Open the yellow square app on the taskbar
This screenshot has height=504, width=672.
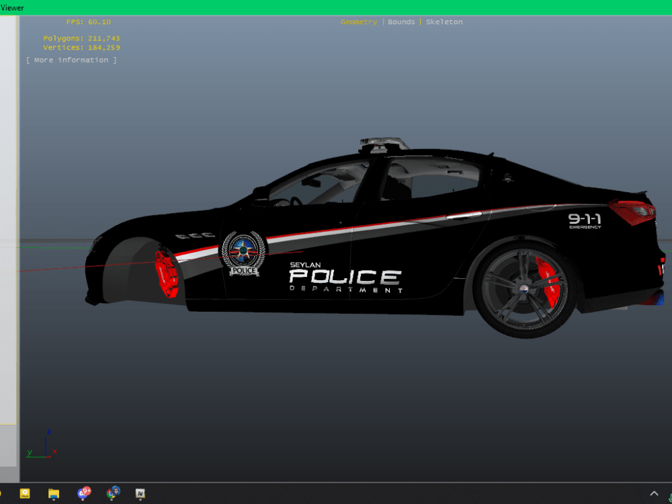tap(24, 495)
